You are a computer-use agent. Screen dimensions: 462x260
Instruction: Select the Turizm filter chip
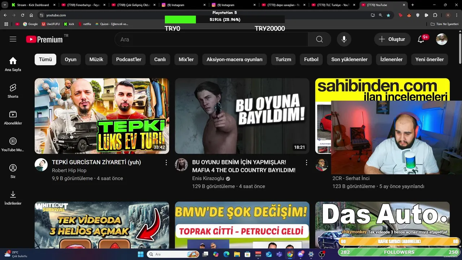(283, 59)
